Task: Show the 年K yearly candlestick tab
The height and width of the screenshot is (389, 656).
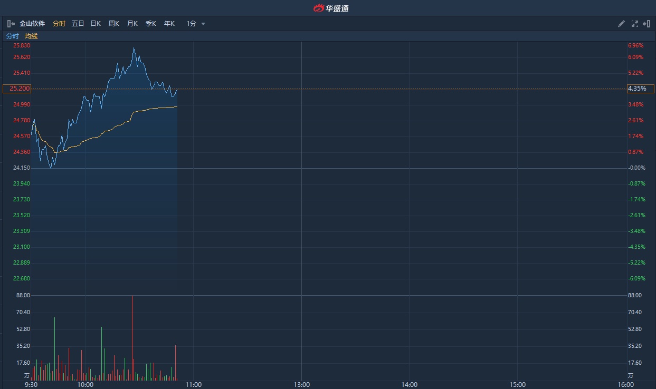Action: pos(169,24)
